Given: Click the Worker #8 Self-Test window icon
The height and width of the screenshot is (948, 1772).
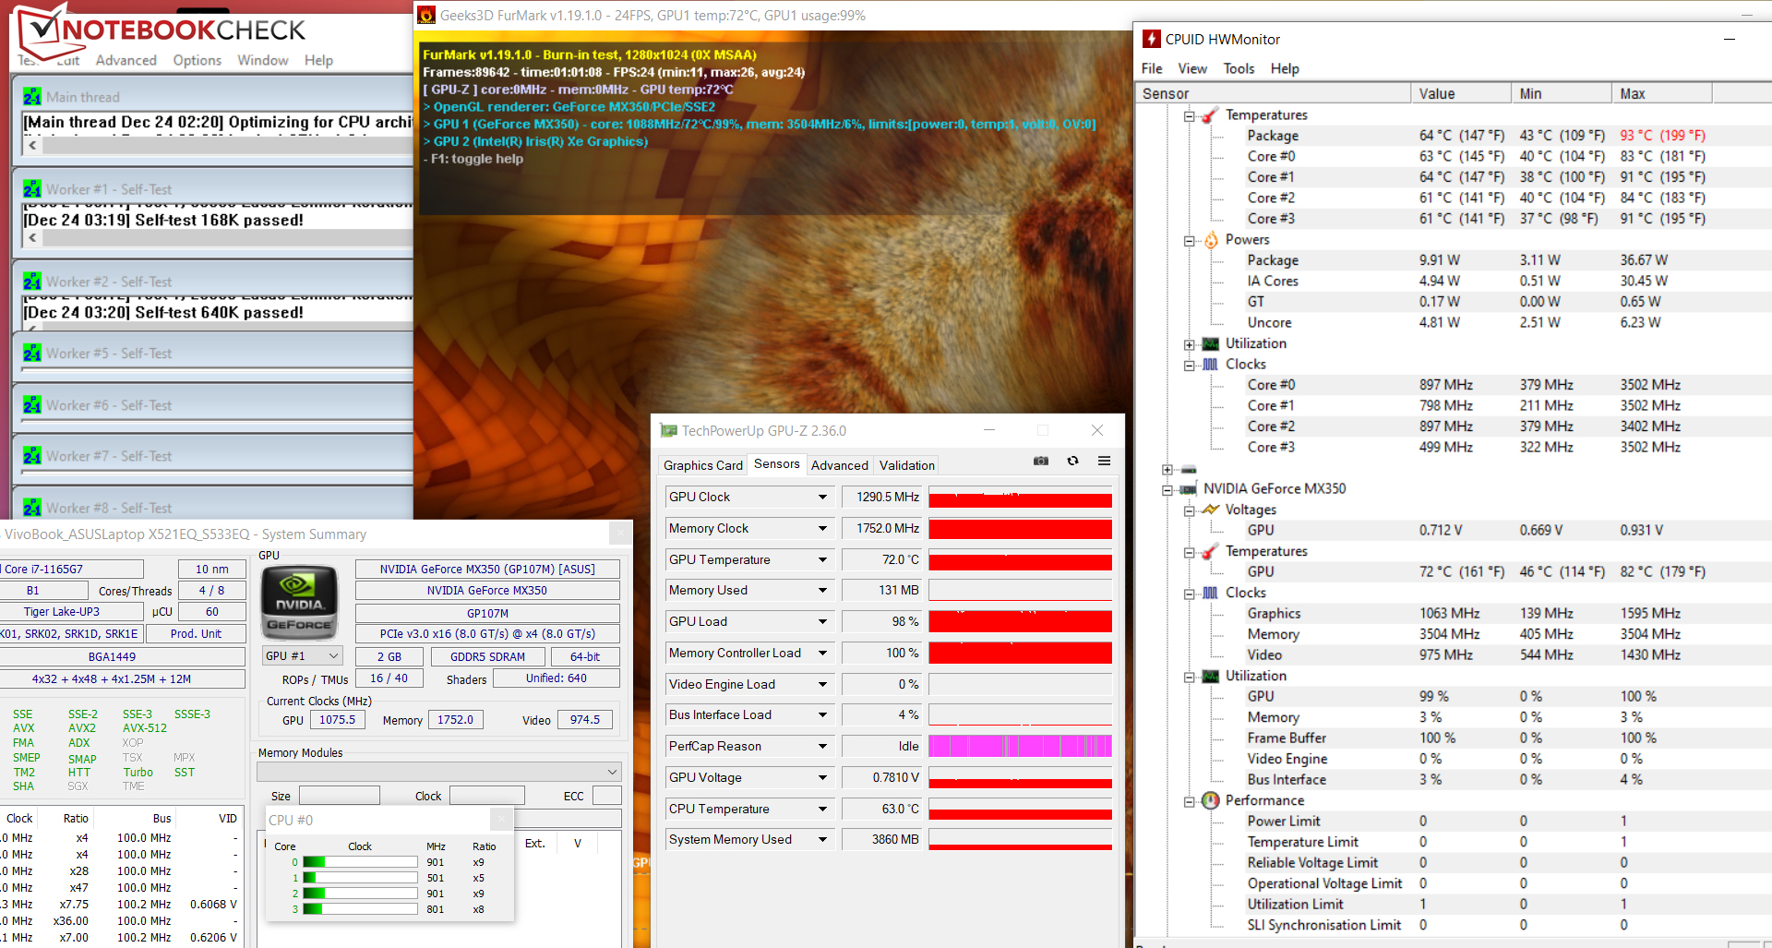Looking at the screenshot, I should click(x=32, y=508).
